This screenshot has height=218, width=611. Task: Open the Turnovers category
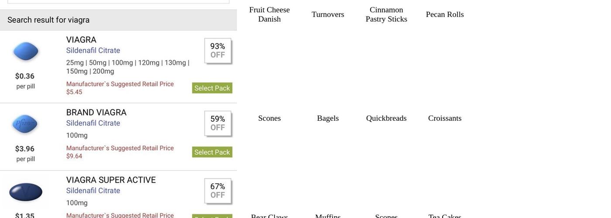click(328, 14)
